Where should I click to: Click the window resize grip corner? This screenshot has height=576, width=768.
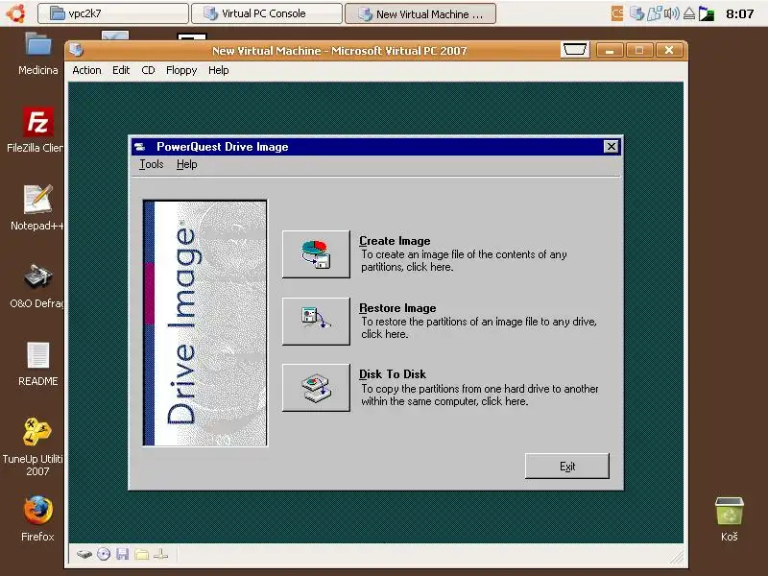click(x=677, y=556)
